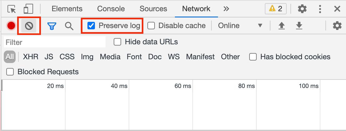Image resolution: width=346 pixels, height=131 pixels.
Task: Open the network search magnifier
Action: (69, 26)
